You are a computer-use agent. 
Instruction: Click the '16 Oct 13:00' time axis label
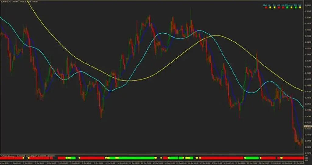coord(193,163)
